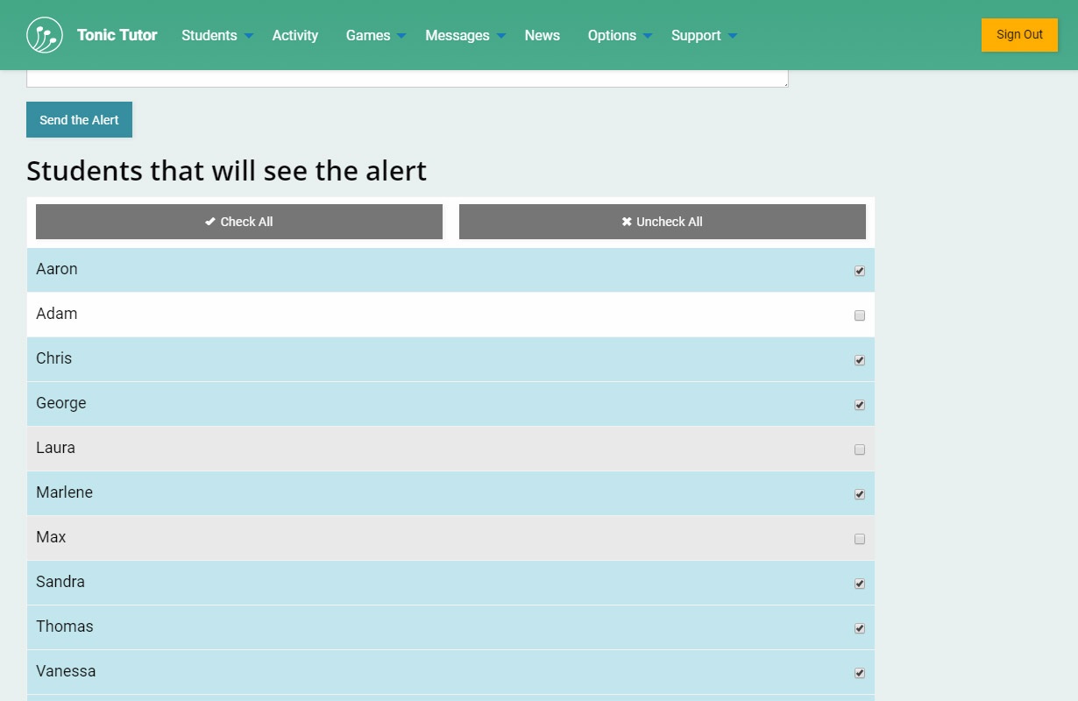Click the alert message text area

407,78
